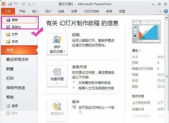Open the 管理版本 dropdown button
The height and width of the screenshot is (123, 169).
57,111
